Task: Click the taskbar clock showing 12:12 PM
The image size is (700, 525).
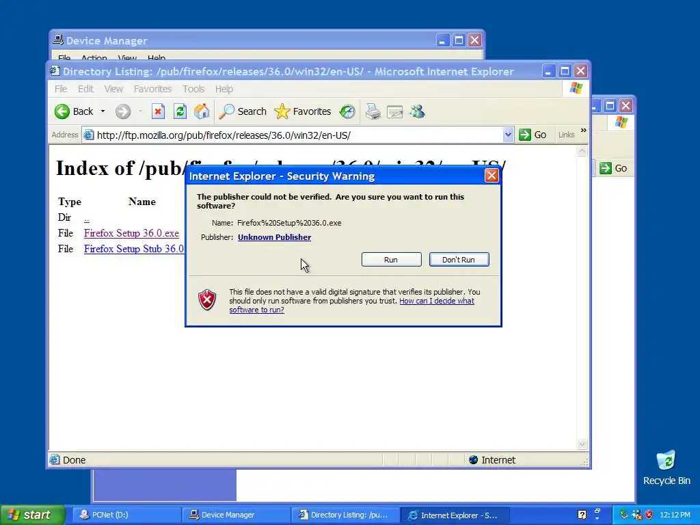Action: (675, 515)
